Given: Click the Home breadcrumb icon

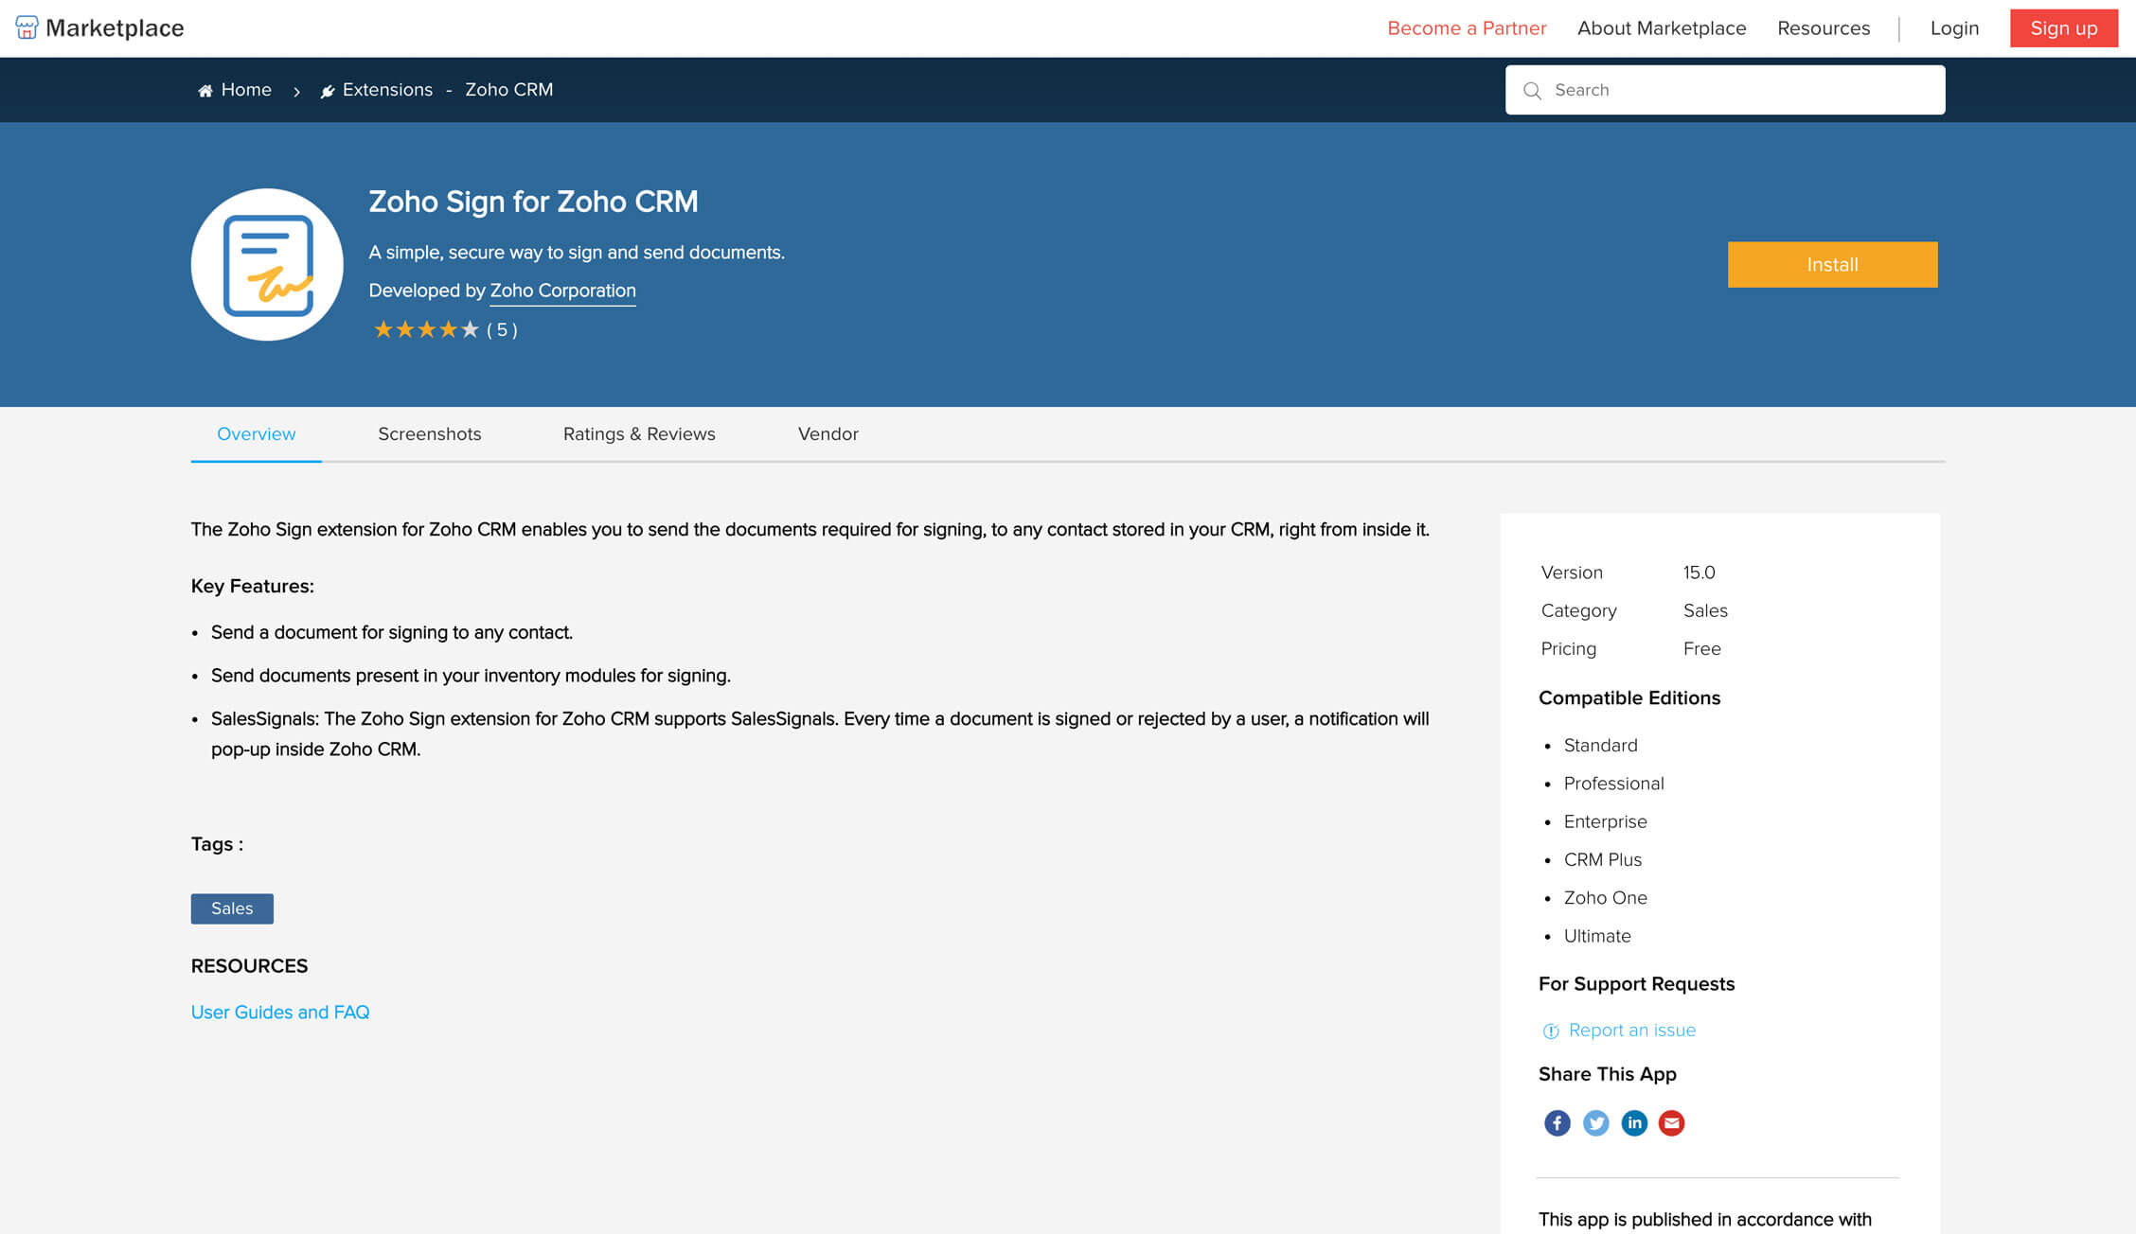Looking at the screenshot, I should (x=205, y=90).
